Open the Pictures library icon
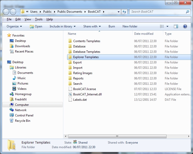 click(14, 83)
